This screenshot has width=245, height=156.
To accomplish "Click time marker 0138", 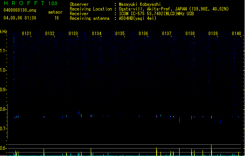I will [x=190, y=34].
